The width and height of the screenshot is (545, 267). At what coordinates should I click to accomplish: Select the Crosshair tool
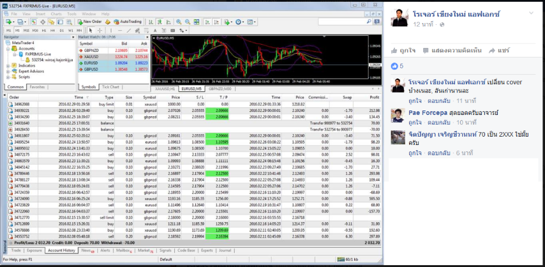100,30
